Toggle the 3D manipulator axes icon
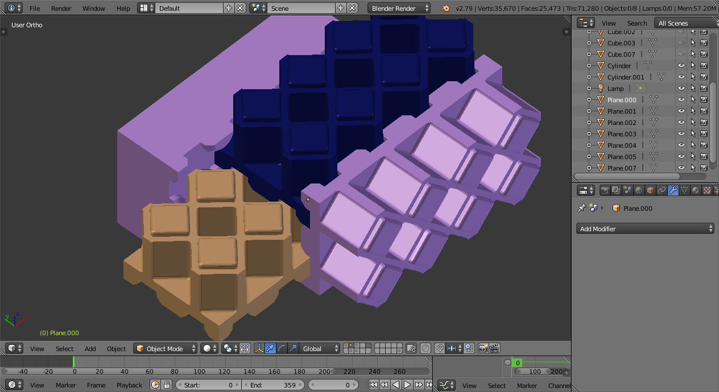The image size is (719, 392). tap(259, 348)
